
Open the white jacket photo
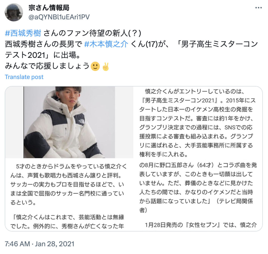coord(69,122)
